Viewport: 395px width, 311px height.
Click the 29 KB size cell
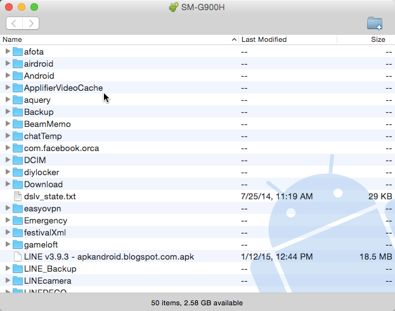(380, 197)
